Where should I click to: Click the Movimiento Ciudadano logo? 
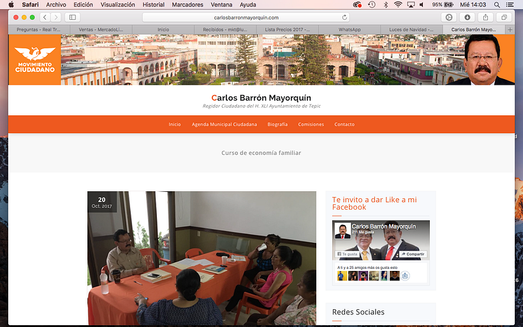[x=34, y=60]
